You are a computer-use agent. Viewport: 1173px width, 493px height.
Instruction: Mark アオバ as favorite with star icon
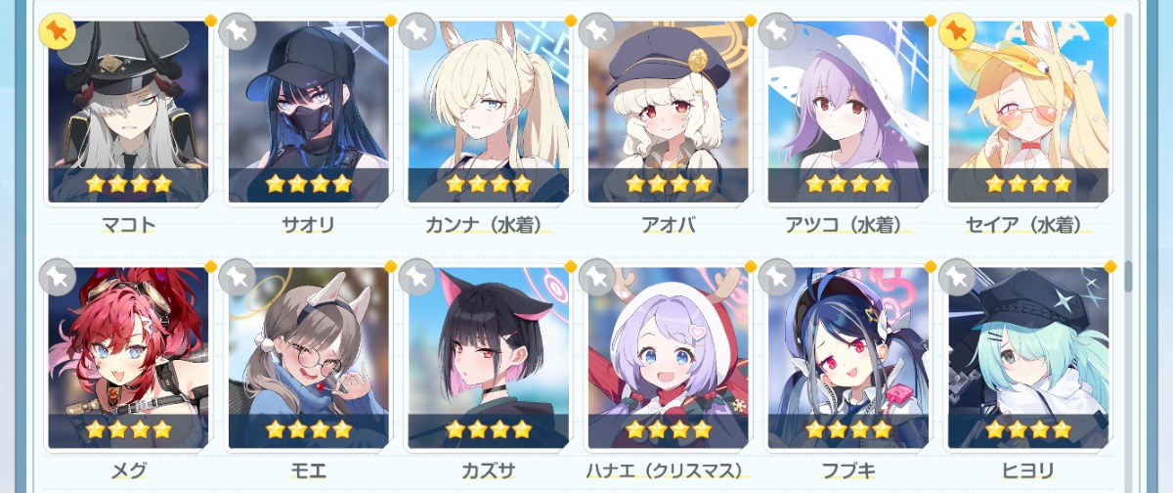[597, 31]
